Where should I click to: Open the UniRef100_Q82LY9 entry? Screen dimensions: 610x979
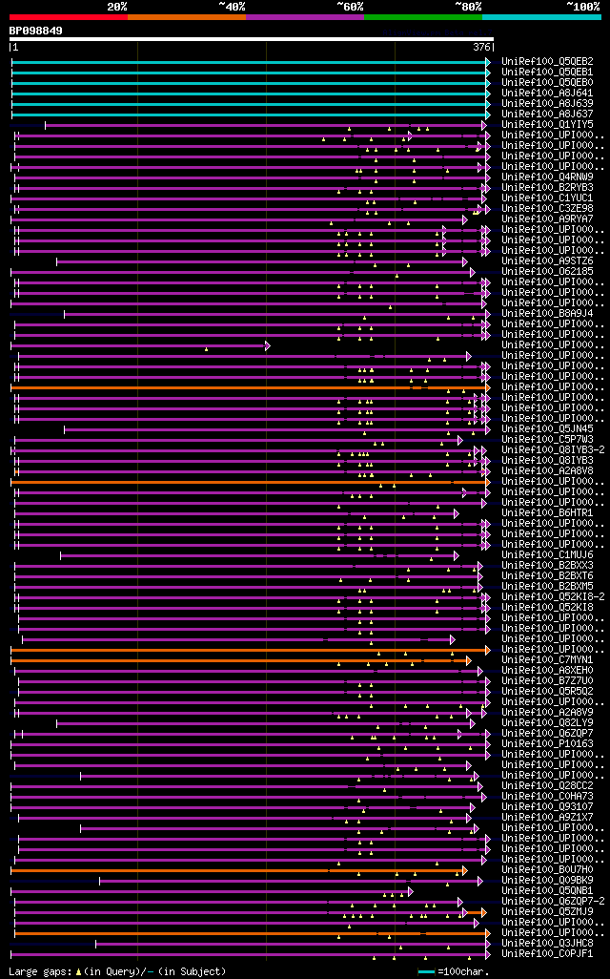547,722
